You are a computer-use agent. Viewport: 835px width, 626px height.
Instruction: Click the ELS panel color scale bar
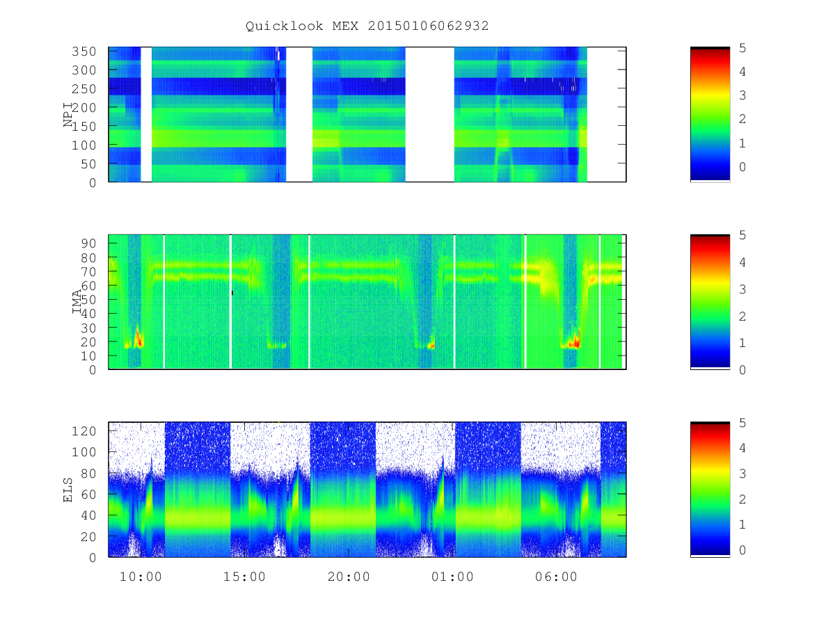click(710, 490)
